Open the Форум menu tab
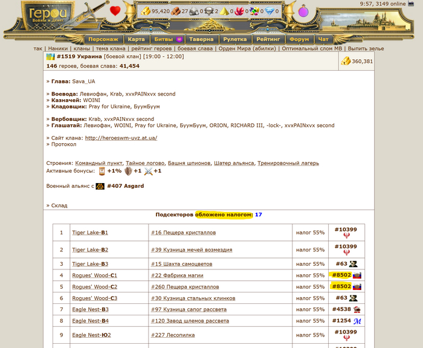This screenshot has width=423, height=348. click(x=299, y=39)
